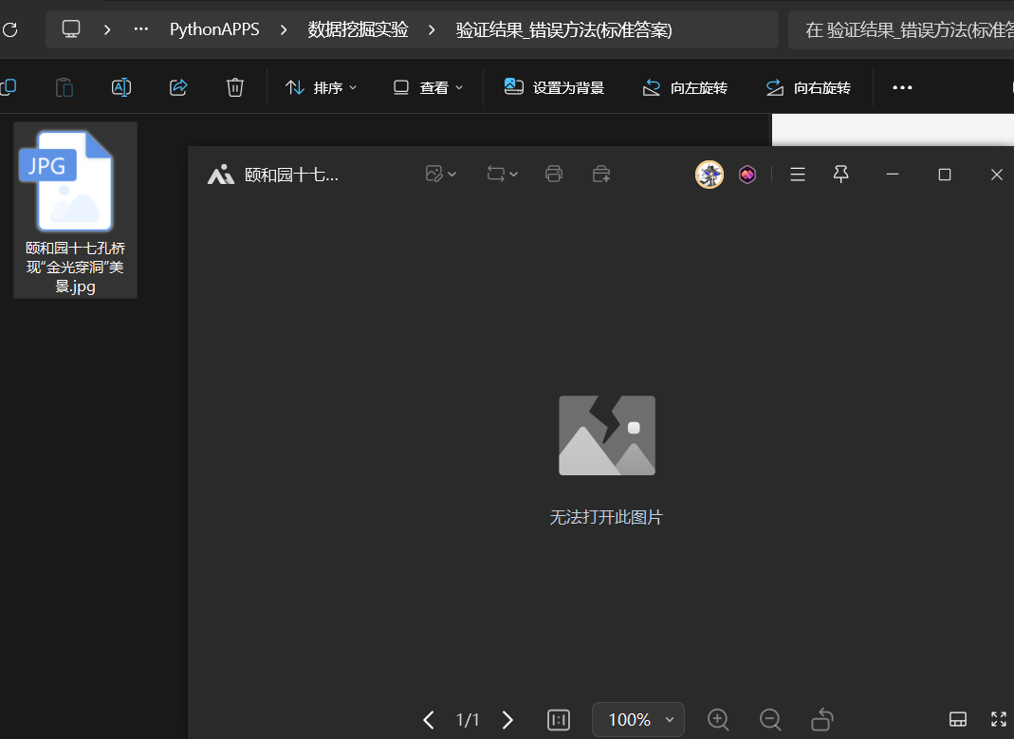Viewport: 1014px width, 739px height.
Task: Rotate the image with the viewer's rotate icon
Action: [822, 720]
